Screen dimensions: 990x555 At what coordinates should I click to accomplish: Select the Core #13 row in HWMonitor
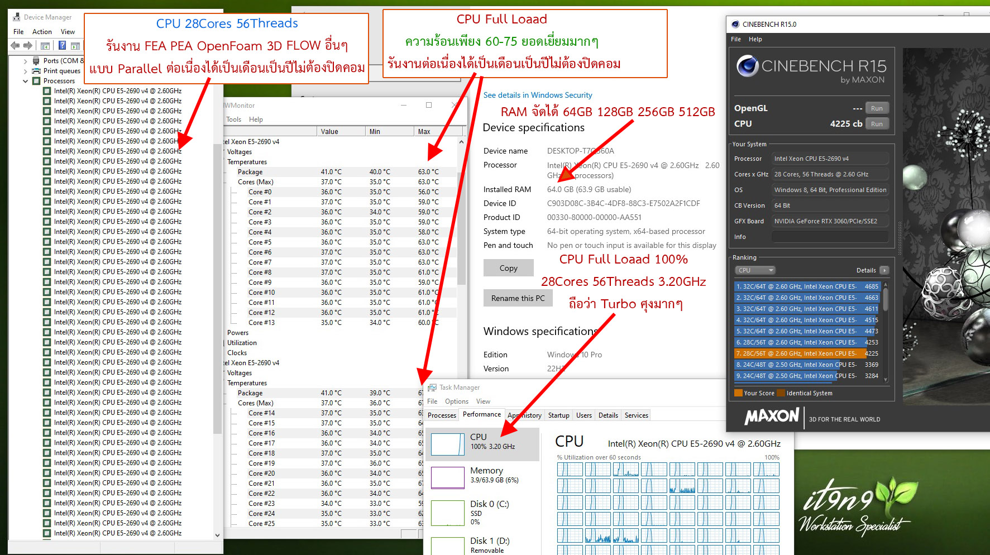[341, 323]
